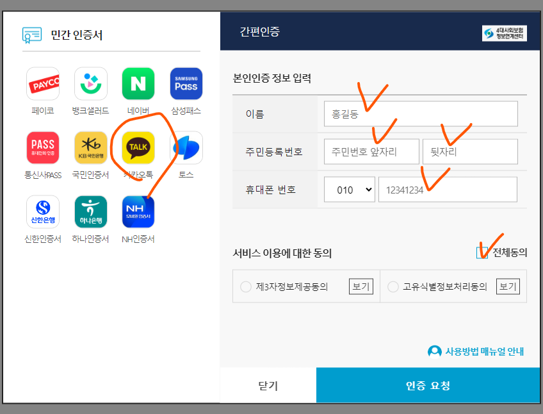Click the phone number input field
Screen dimensions: 543x414
448,189
